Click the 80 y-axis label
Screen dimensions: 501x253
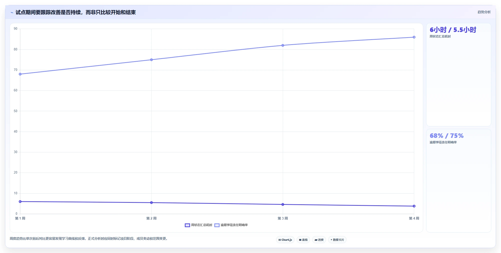pyautogui.click(x=16, y=49)
